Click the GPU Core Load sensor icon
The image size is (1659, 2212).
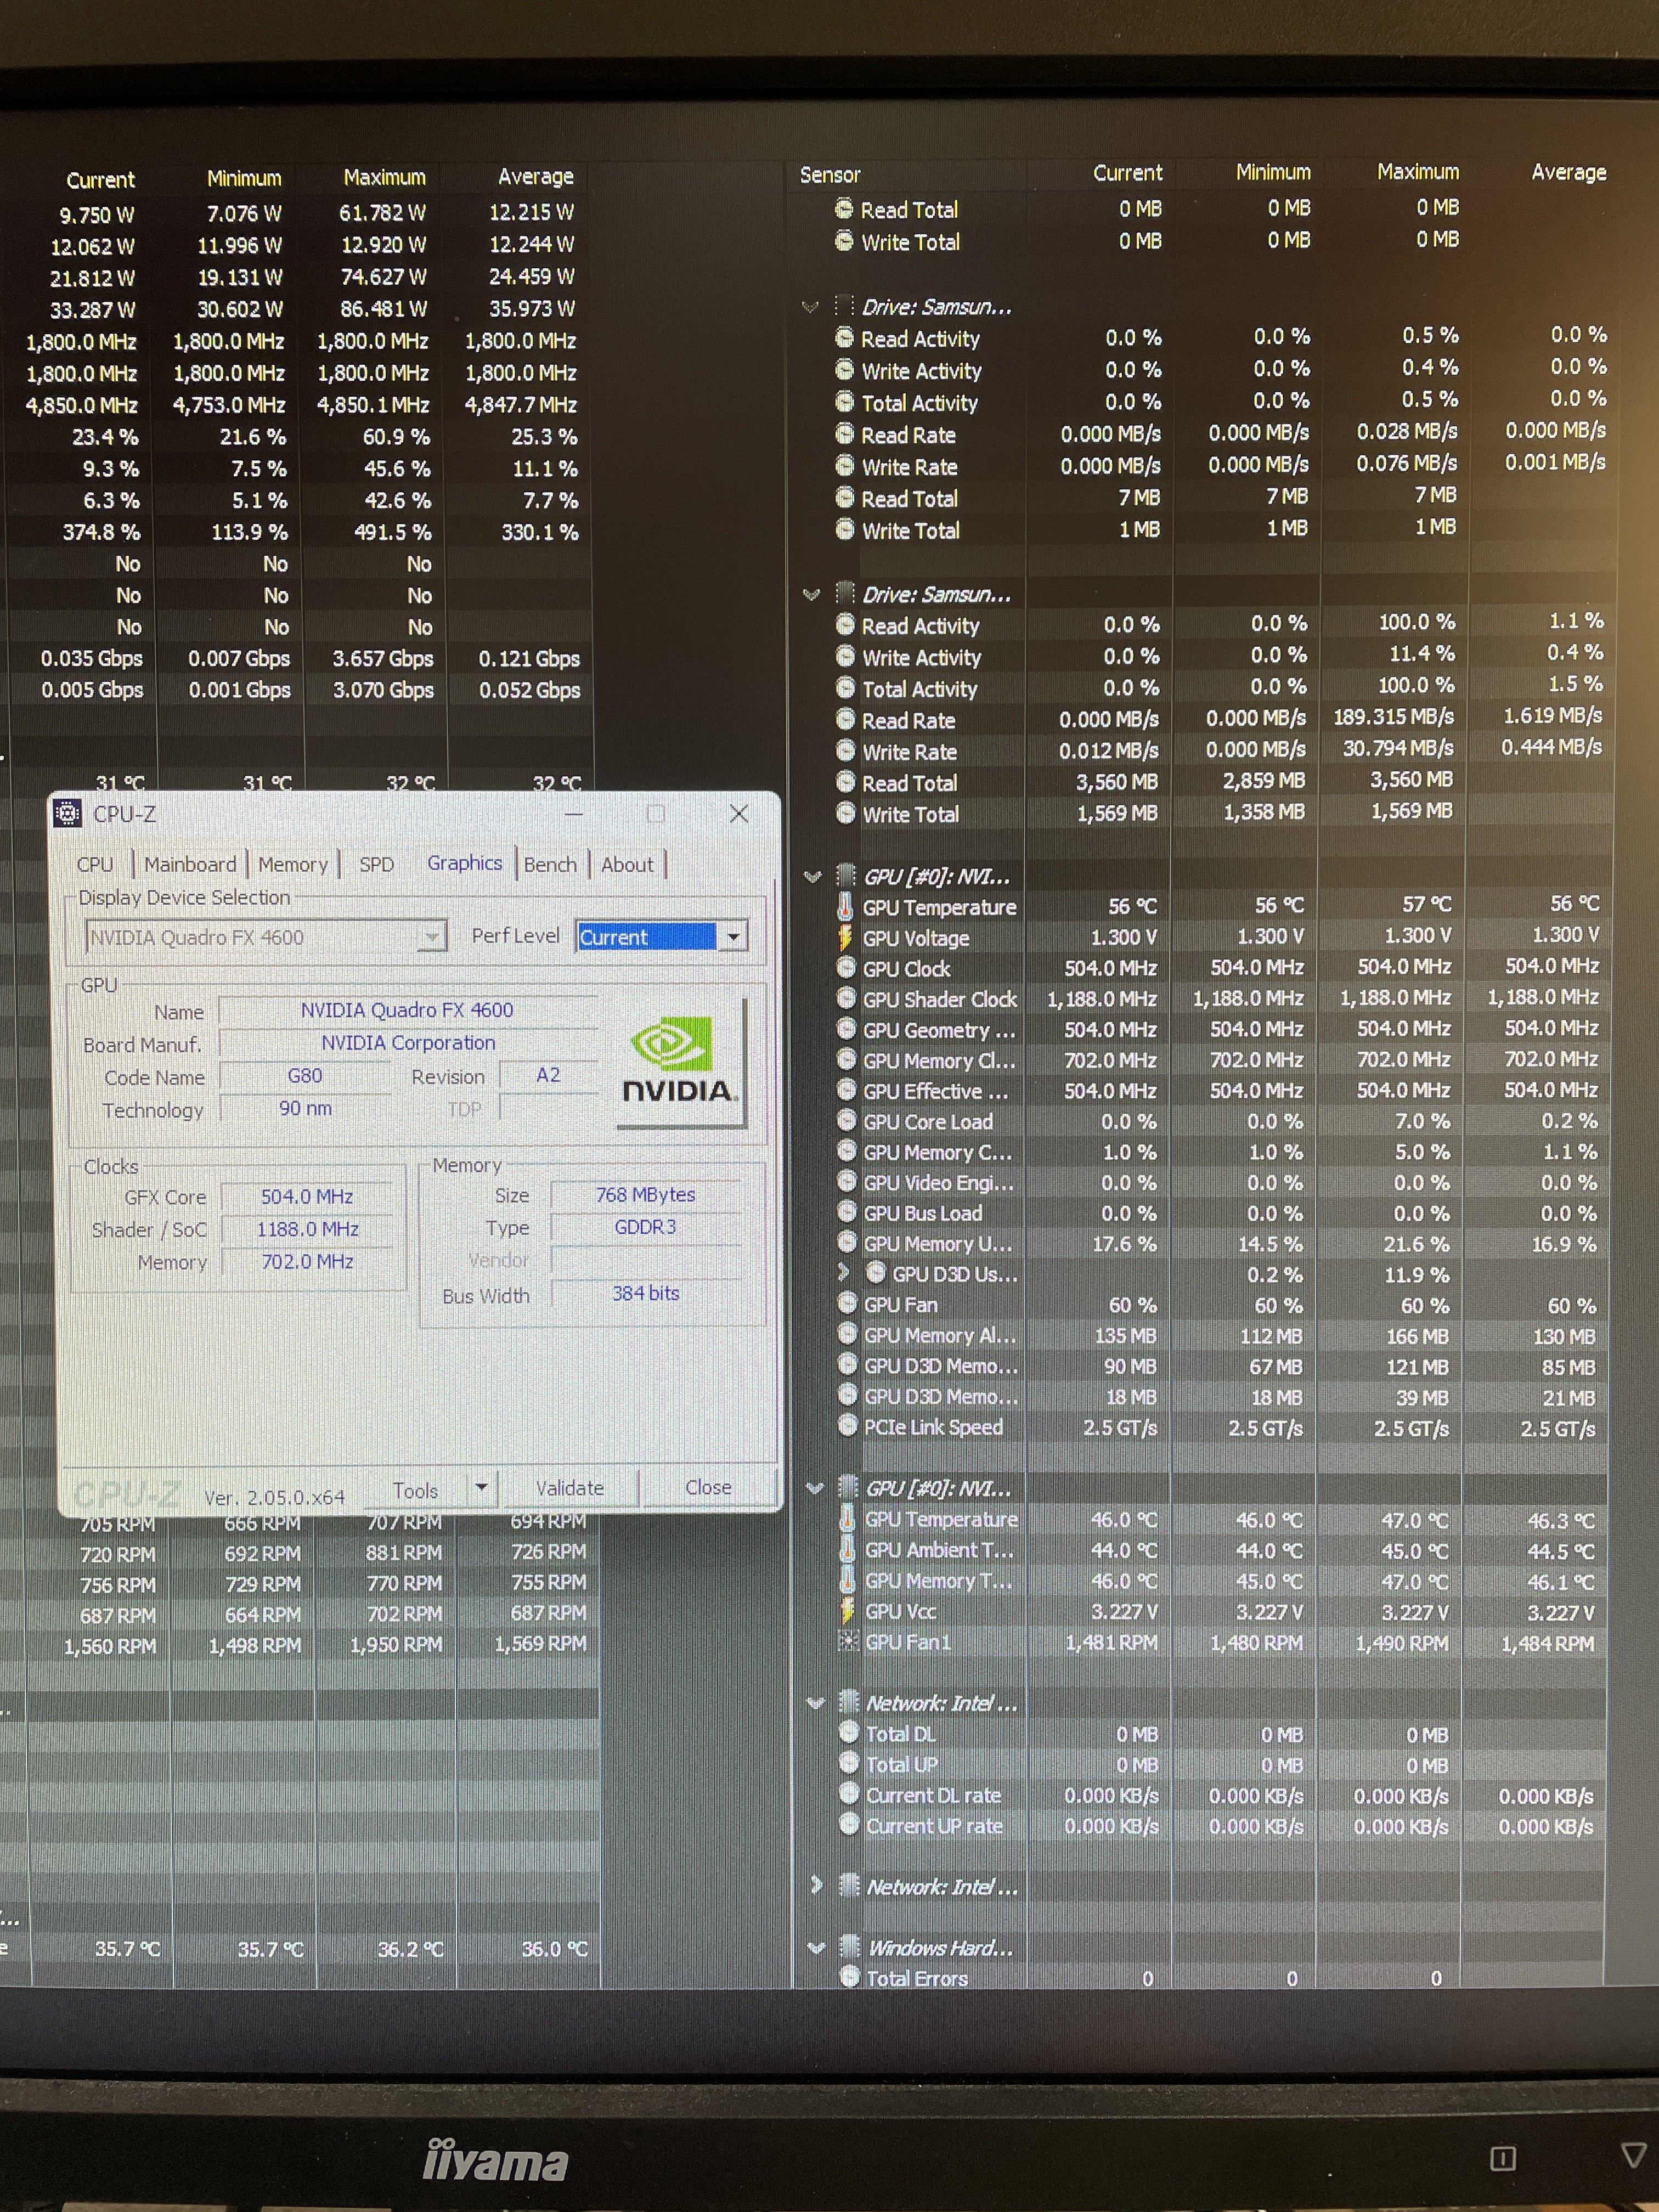pyautogui.click(x=847, y=1120)
